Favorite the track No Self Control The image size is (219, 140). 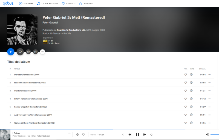pos(186,83)
